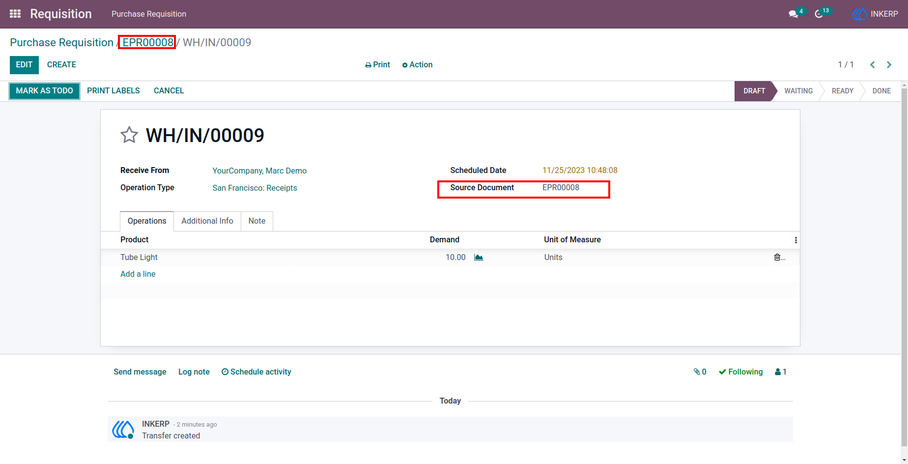908x464 pixels.
Task: Show followers list person icon
Action: 781,372
